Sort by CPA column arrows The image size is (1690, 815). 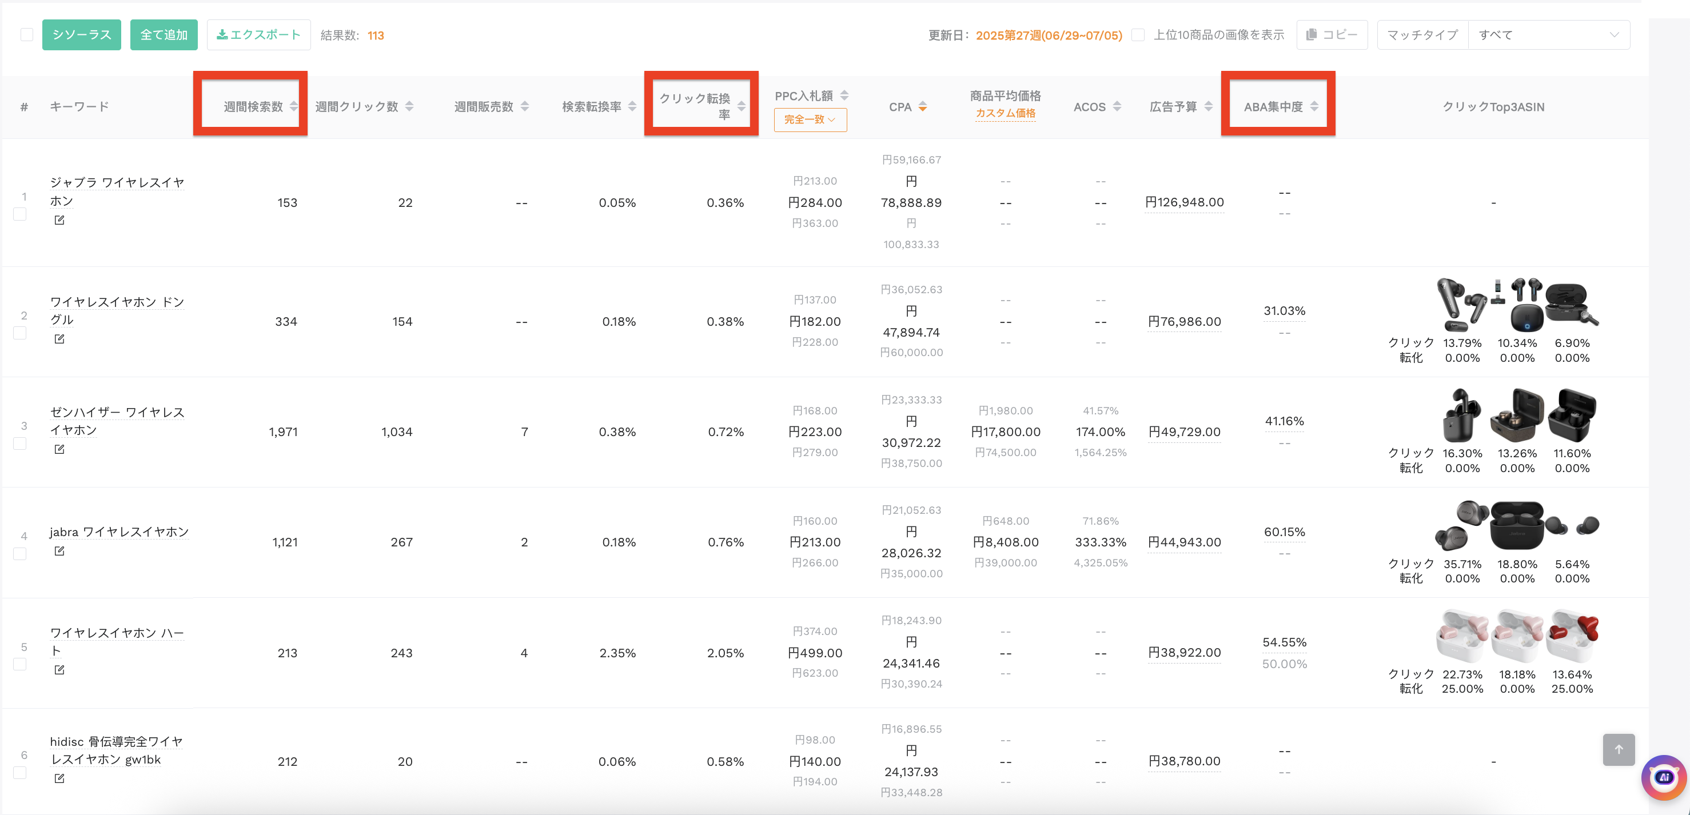click(x=922, y=107)
